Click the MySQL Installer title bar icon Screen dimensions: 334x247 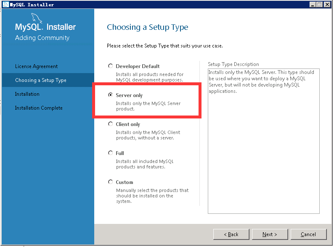(x=6, y=5)
